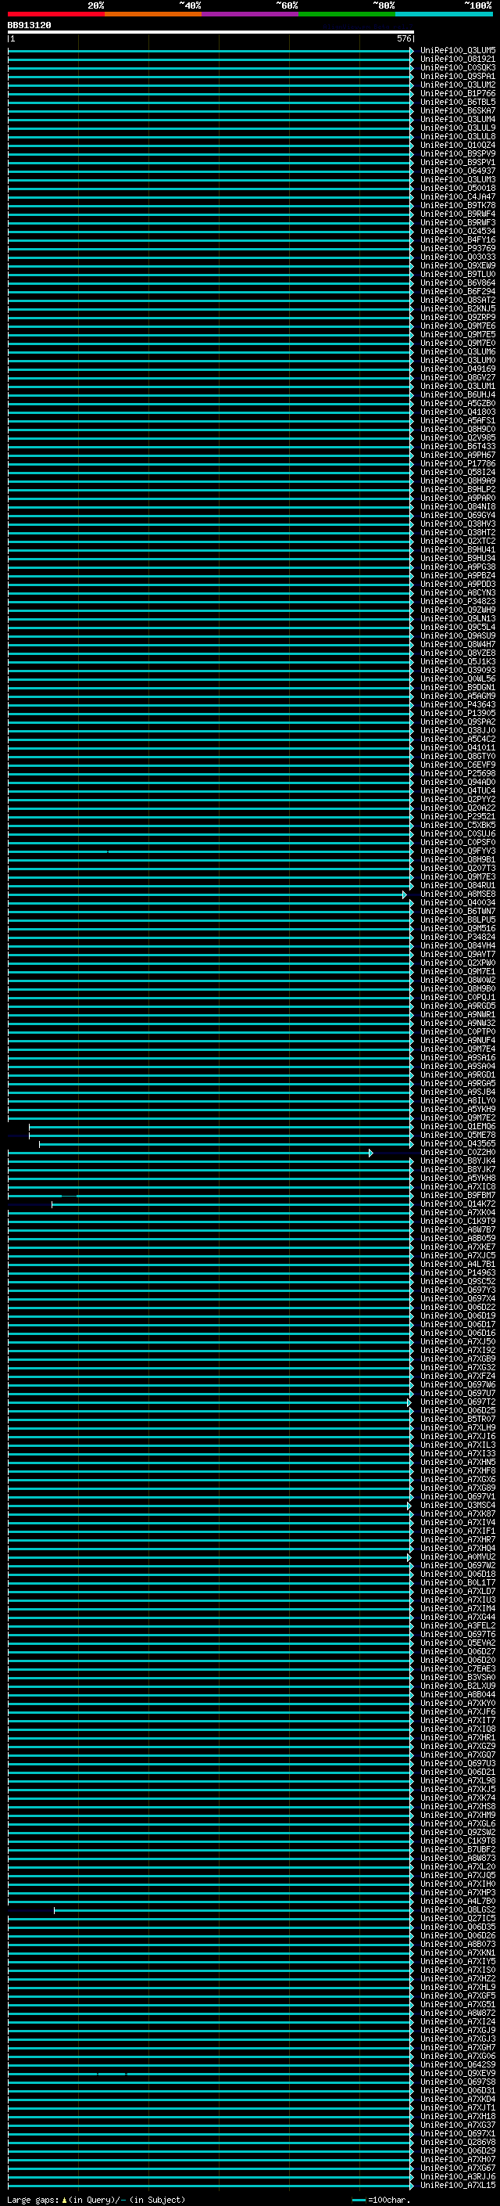Select the UniRef100_P34824 entry
Viewport: 500px width, 2206px height.
coord(458,937)
